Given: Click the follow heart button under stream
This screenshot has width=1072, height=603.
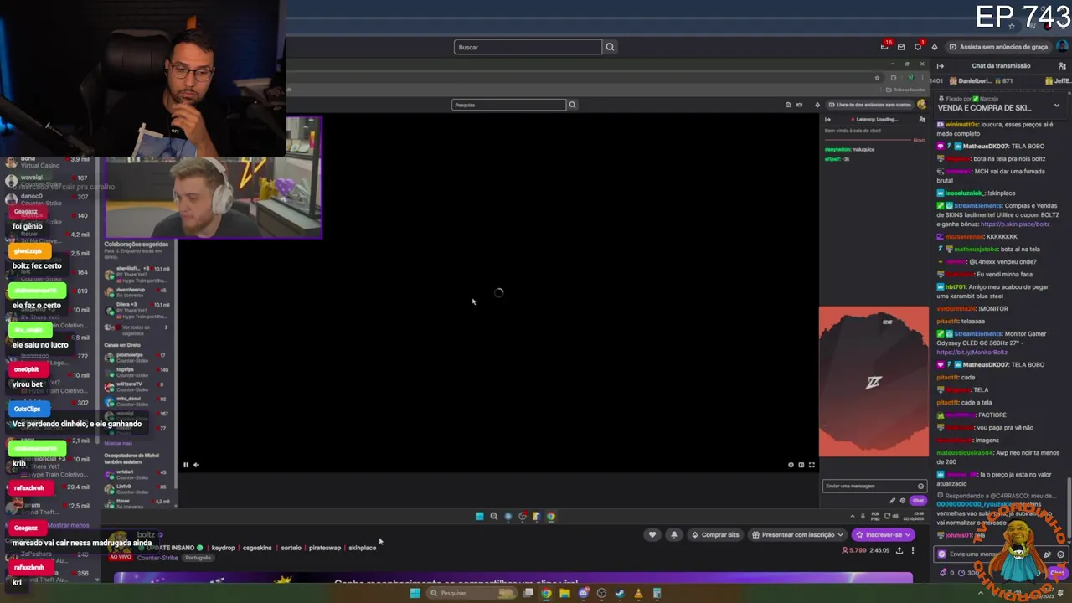Looking at the screenshot, I should click(652, 534).
